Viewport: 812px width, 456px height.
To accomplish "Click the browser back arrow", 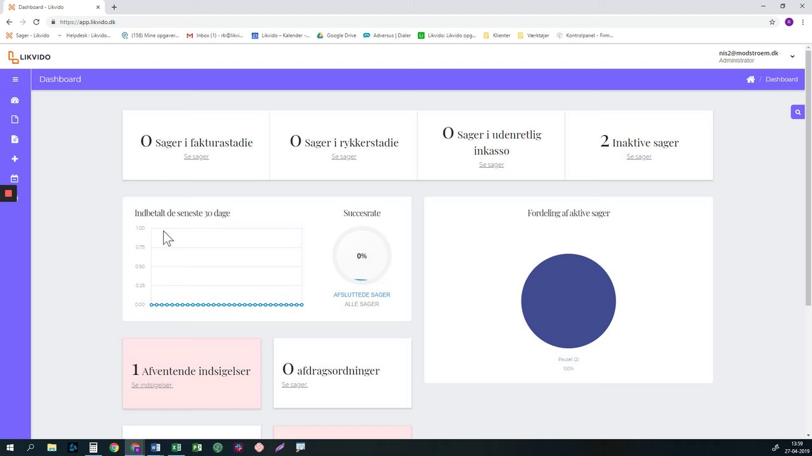I will [x=9, y=22].
